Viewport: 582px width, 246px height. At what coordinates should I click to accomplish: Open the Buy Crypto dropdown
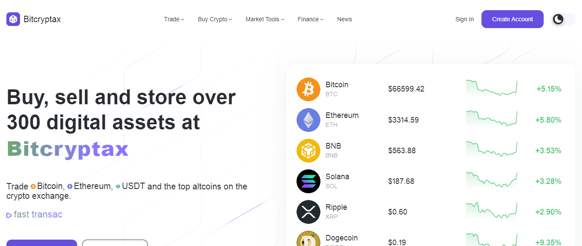pyautogui.click(x=215, y=19)
